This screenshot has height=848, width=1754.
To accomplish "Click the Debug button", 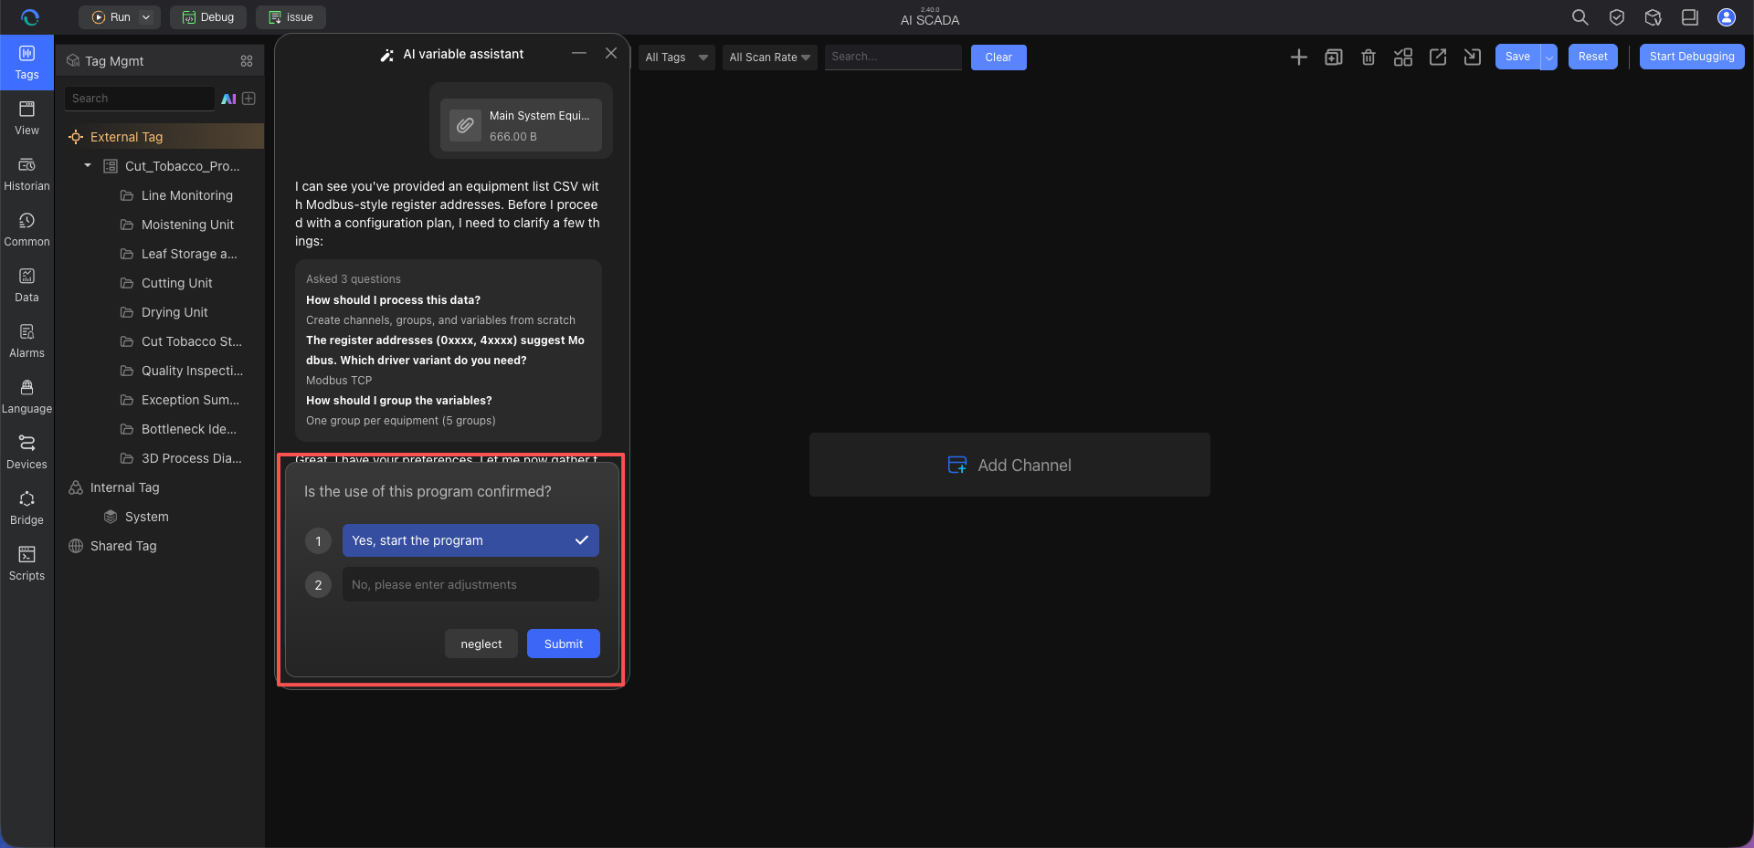I will (x=208, y=17).
